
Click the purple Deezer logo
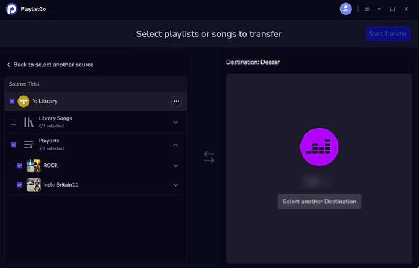tap(319, 147)
